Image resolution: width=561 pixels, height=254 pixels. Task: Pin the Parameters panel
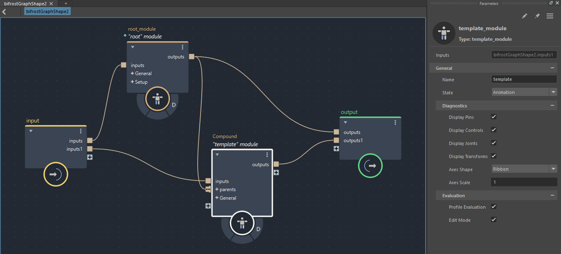[x=537, y=16]
